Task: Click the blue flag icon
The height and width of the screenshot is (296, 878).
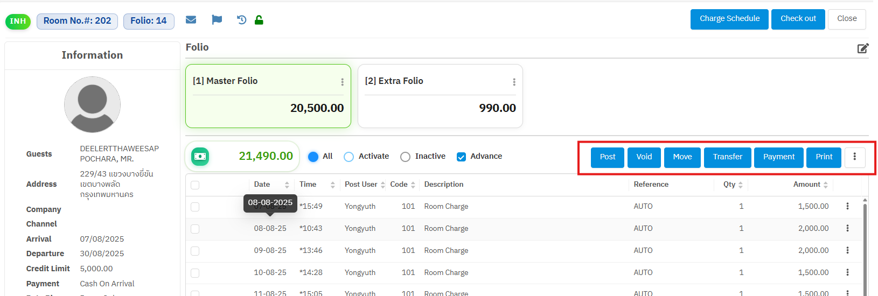Action: pos(217,20)
